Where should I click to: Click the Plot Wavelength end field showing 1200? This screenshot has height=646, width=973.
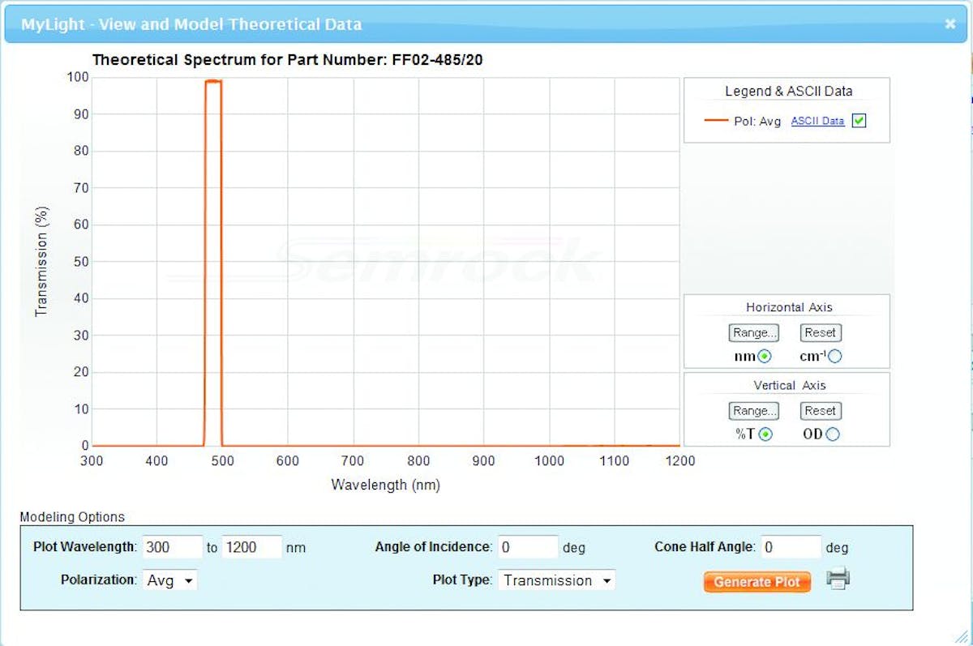(251, 547)
